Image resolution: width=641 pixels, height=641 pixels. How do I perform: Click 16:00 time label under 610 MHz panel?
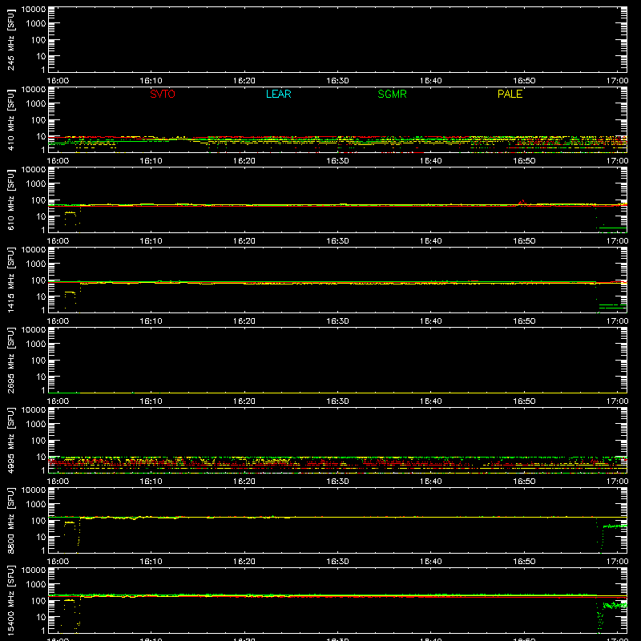click(x=58, y=241)
